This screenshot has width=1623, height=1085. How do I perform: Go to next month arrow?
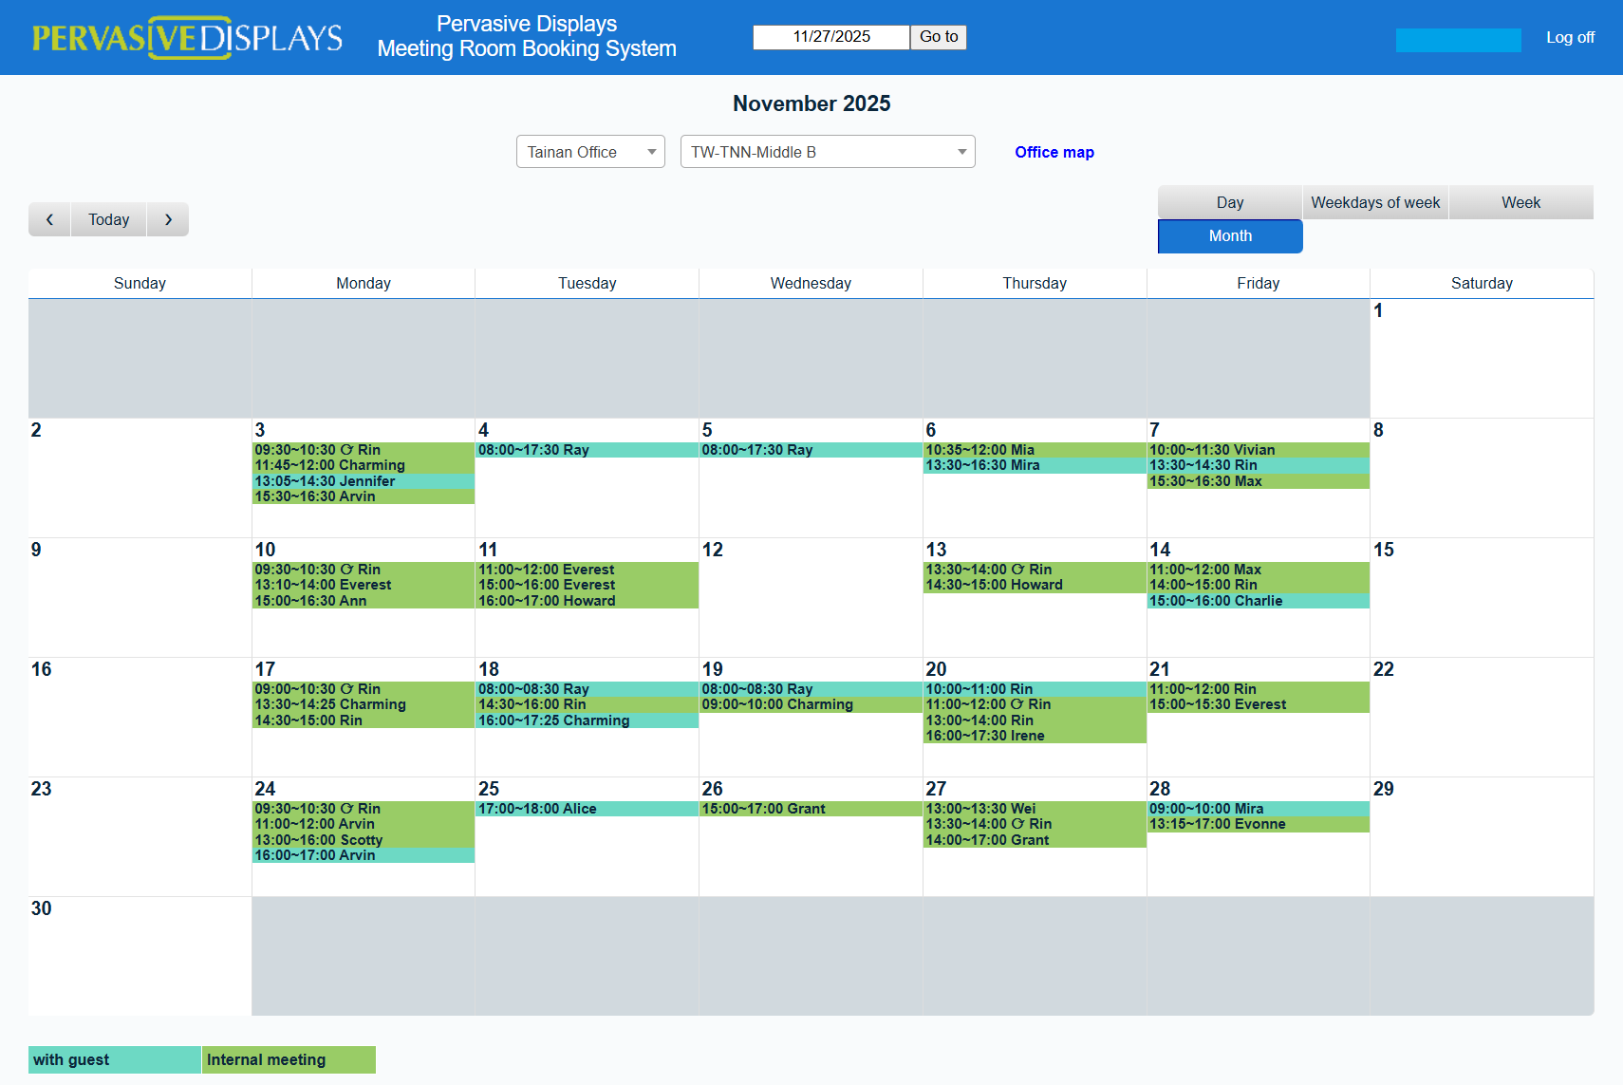(x=168, y=219)
